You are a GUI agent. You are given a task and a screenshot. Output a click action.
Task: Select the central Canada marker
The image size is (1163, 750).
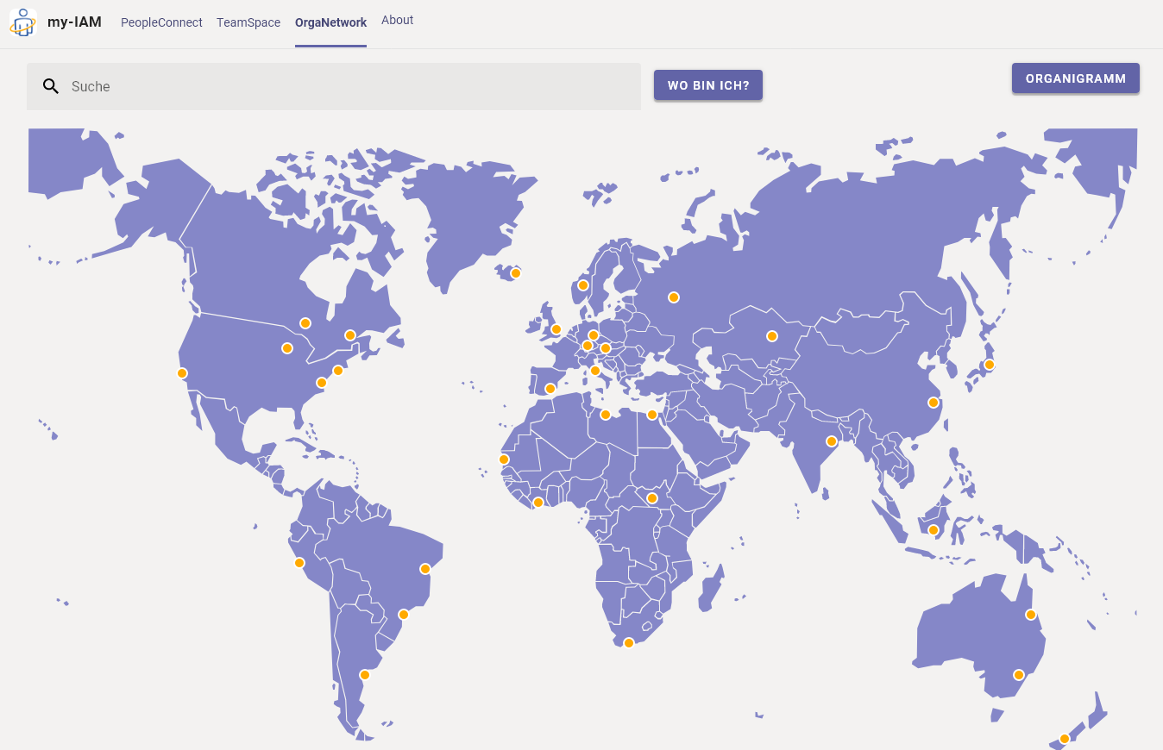305,323
